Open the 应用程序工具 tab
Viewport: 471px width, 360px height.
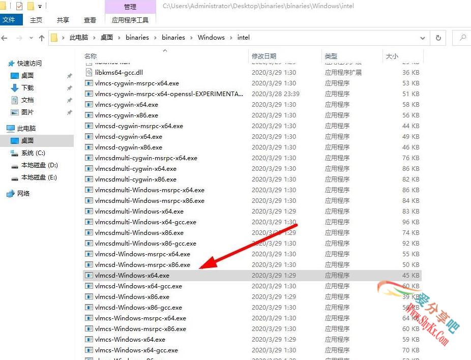coord(130,20)
